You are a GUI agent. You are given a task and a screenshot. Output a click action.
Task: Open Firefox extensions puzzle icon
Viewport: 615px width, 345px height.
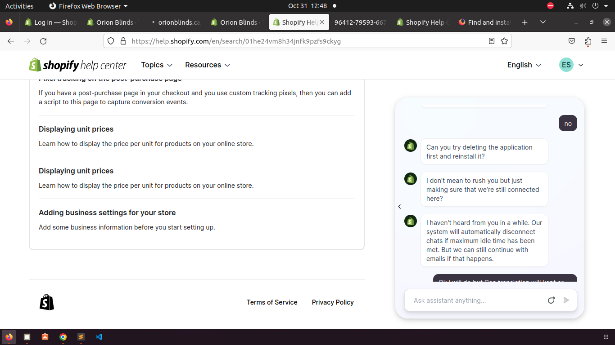[x=588, y=41]
